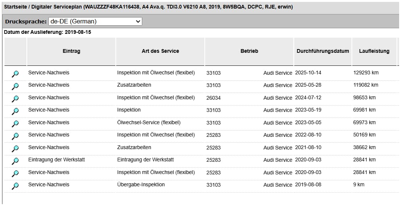Image resolution: width=401 pixels, height=206 pixels.
Task: View details of the 50169 km entry
Action: [x=15, y=136]
